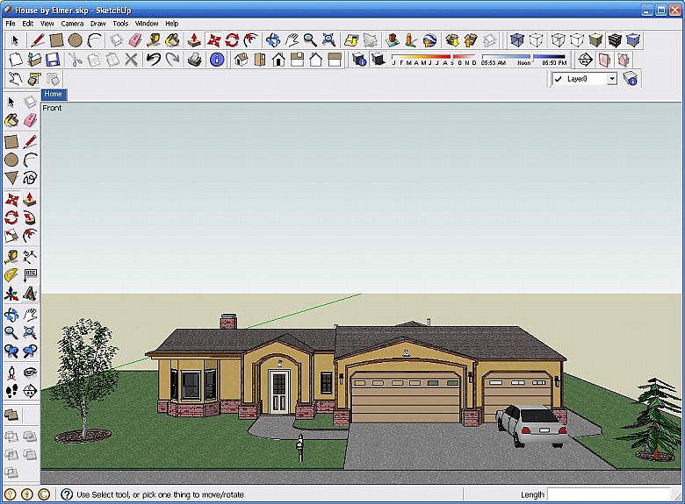This screenshot has height=504, width=685.
Task: Click the Section Plane icon in top toolbar
Action: 586,60
